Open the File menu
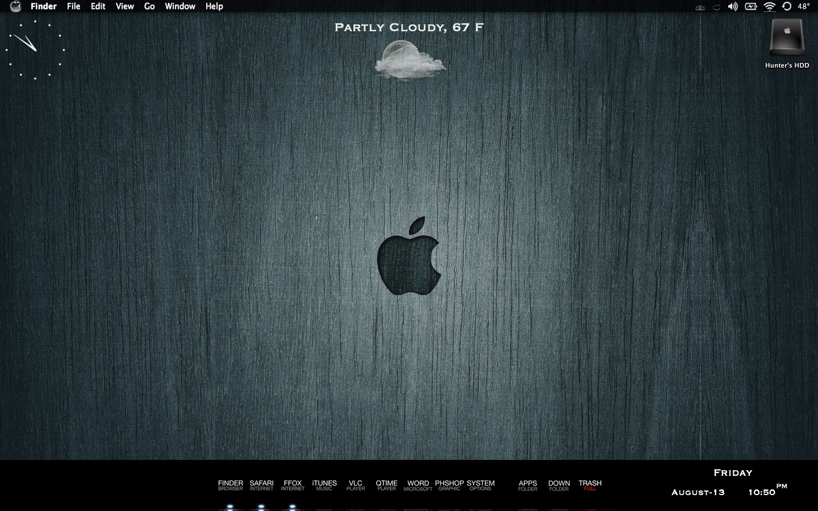 73,6
